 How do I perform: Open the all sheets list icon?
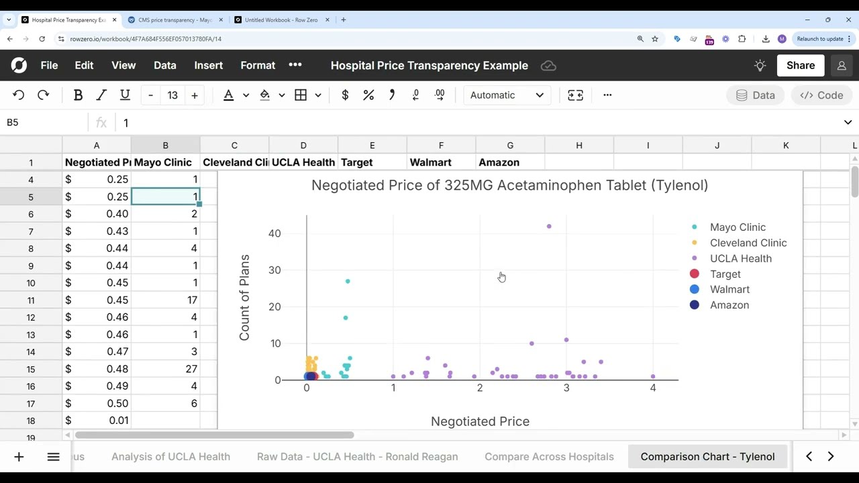54,457
